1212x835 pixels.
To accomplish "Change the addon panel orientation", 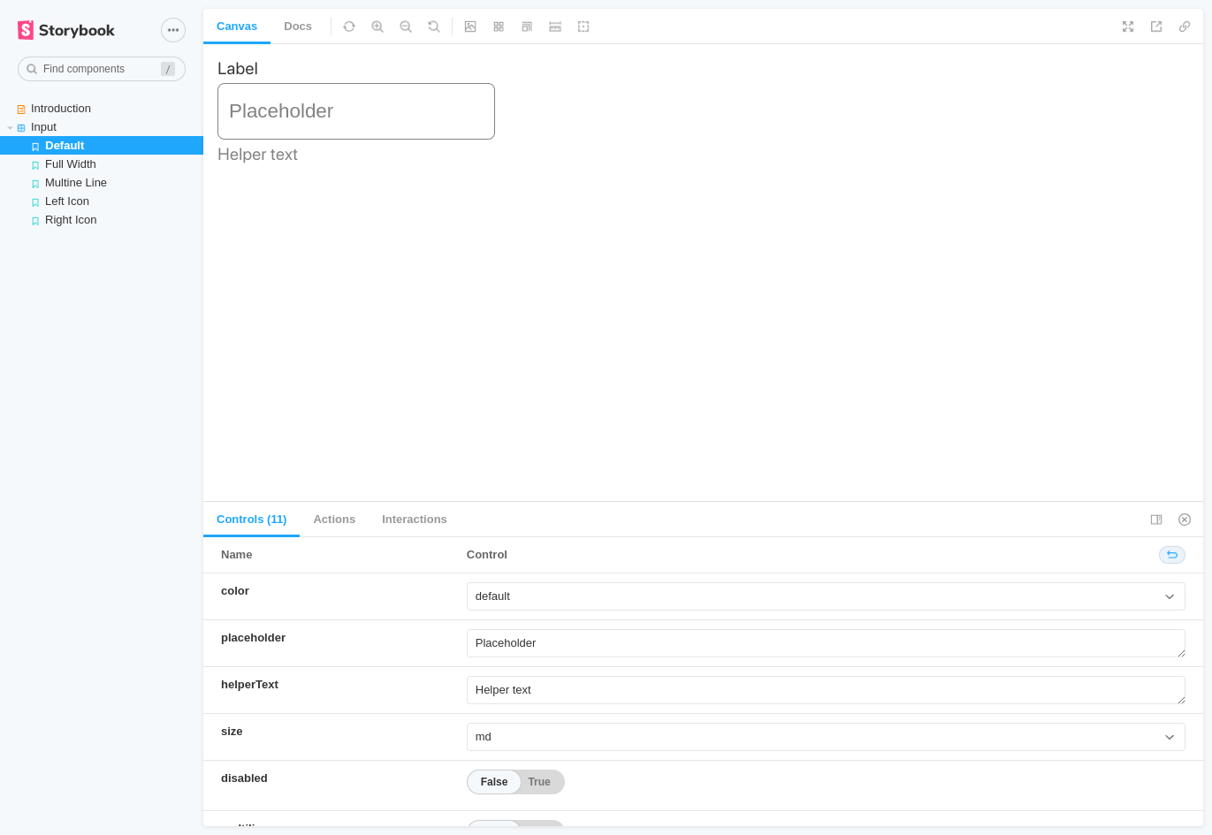I will pos(1156,520).
